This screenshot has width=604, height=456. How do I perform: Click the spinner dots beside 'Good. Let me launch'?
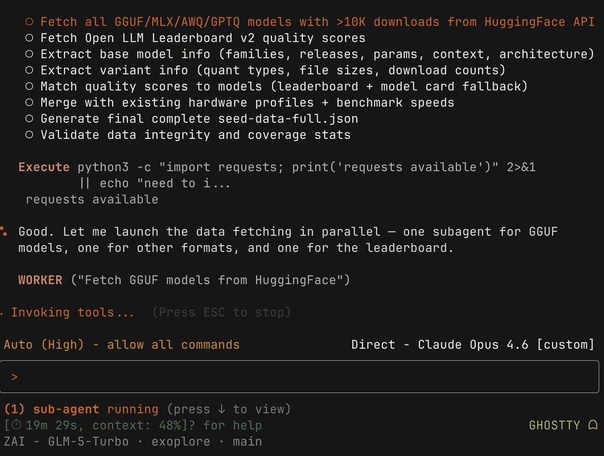pyautogui.click(x=4, y=232)
